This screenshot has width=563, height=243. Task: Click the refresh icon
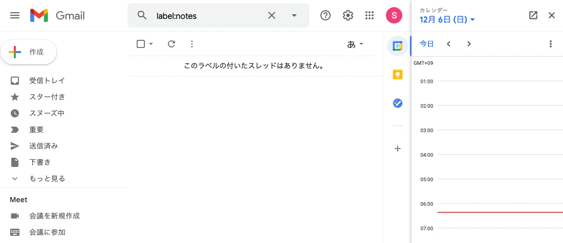tap(171, 44)
